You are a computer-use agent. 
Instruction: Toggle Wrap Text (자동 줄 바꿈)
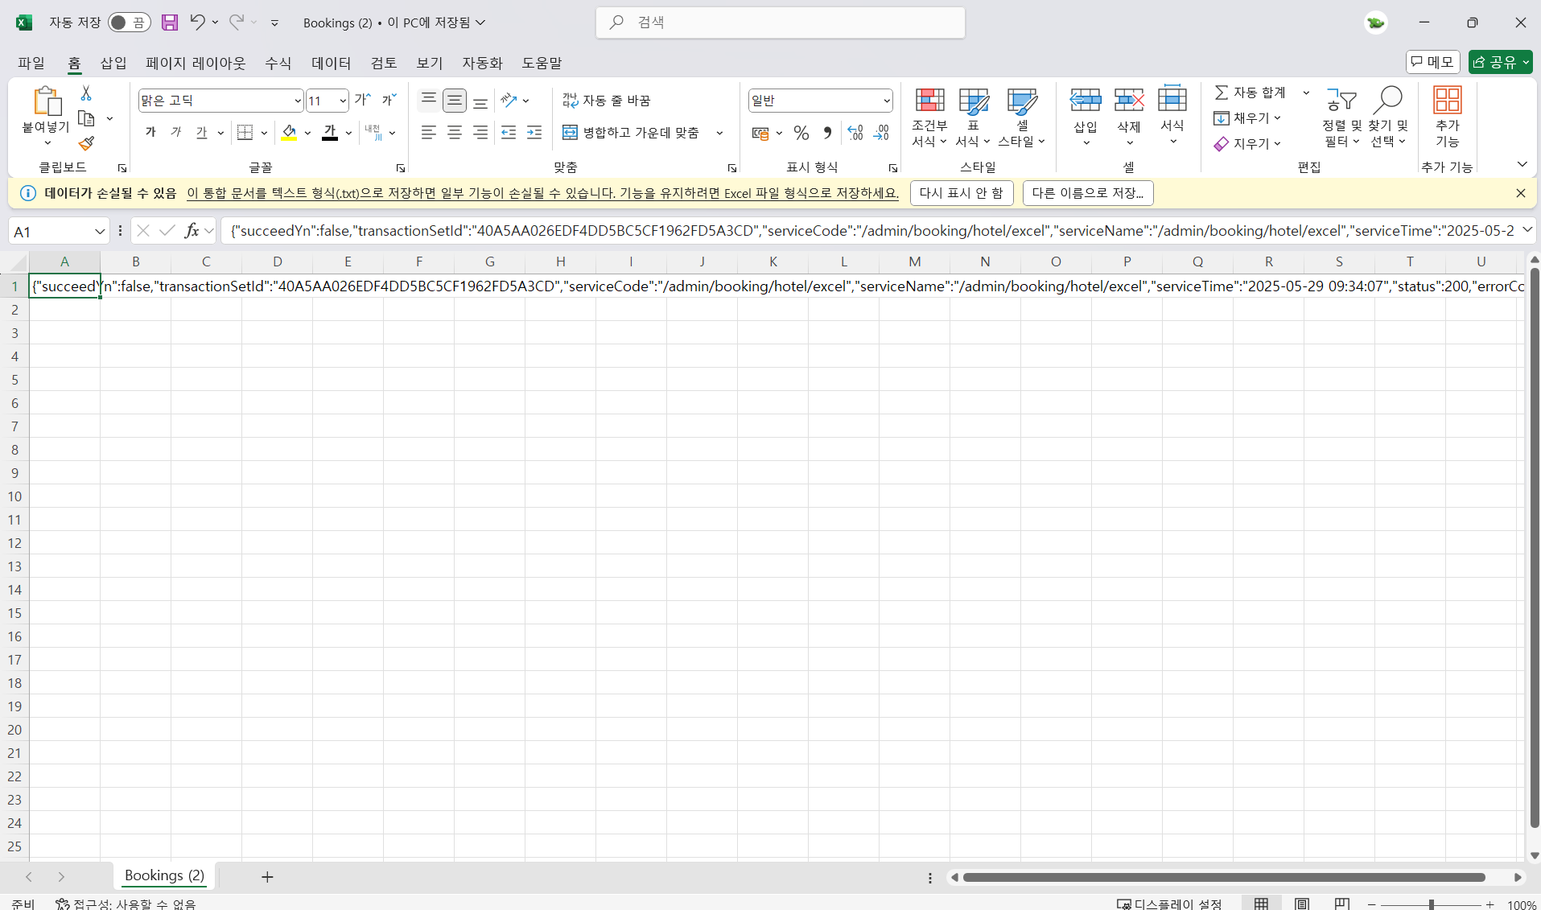607,101
